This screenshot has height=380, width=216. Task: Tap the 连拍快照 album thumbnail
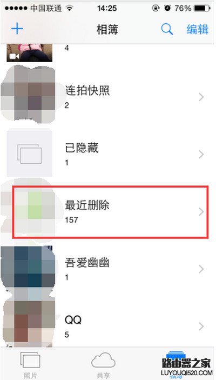(29, 95)
